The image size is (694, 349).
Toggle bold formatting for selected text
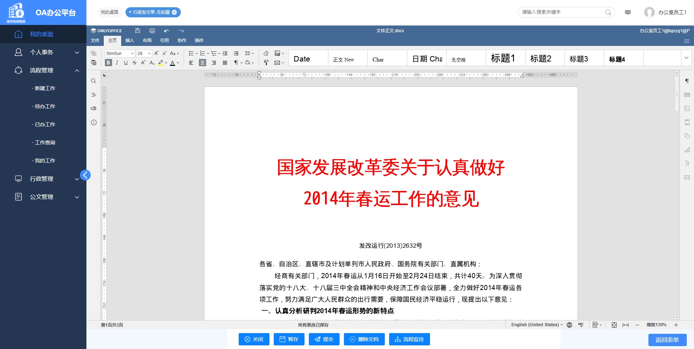pos(108,62)
